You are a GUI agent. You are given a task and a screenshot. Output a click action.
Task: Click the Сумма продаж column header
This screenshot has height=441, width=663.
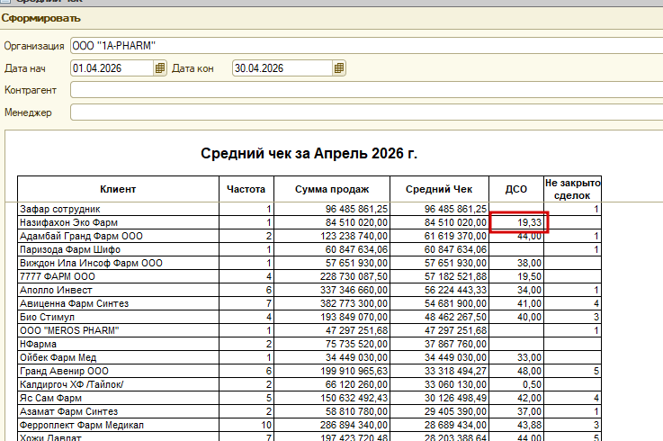tap(332, 189)
